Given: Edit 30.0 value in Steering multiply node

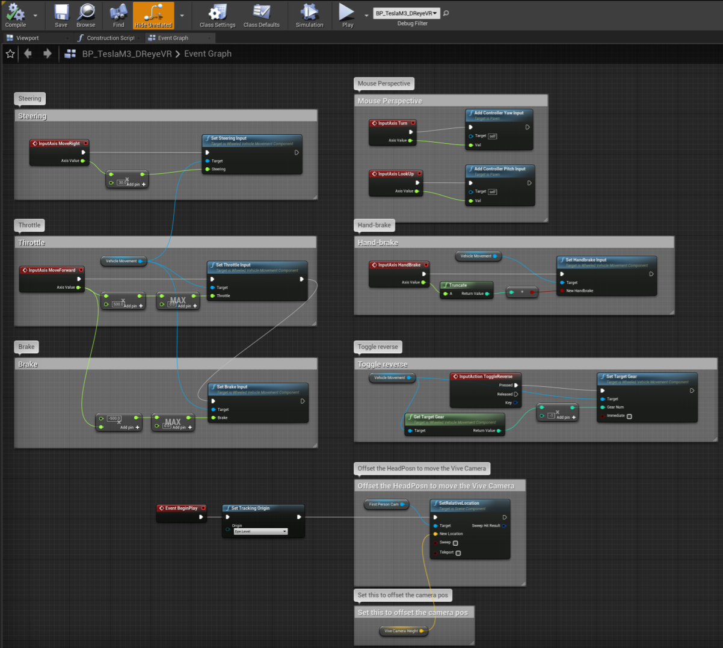Looking at the screenshot, I should coord(122,182).
